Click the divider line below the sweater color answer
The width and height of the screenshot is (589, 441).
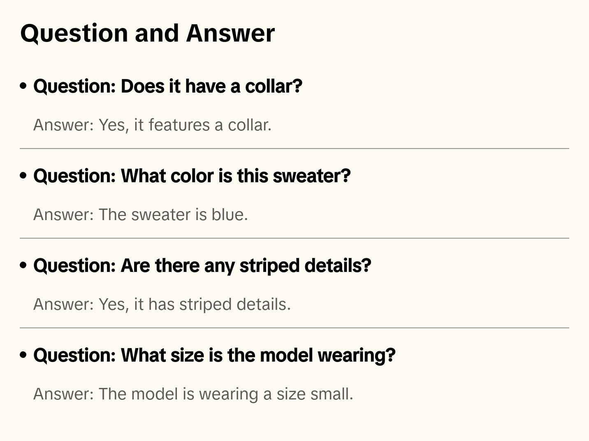pyautogui.click(x=294, y=238)
